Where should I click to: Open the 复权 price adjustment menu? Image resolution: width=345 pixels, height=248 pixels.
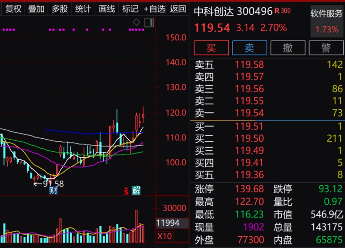coord(13,9)
